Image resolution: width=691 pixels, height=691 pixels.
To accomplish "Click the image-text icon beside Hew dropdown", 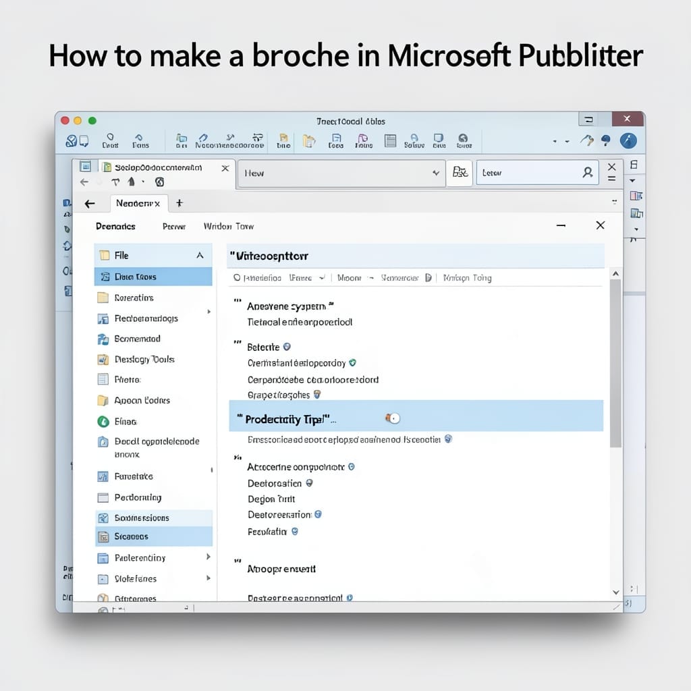I will pyautogui.click(x=460, y=172).
